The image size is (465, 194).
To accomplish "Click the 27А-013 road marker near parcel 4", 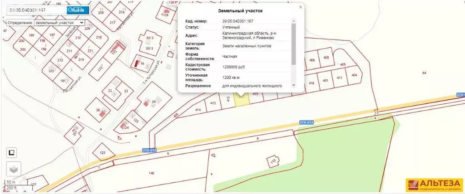I will pyautogui.click(x=307, y=122).
